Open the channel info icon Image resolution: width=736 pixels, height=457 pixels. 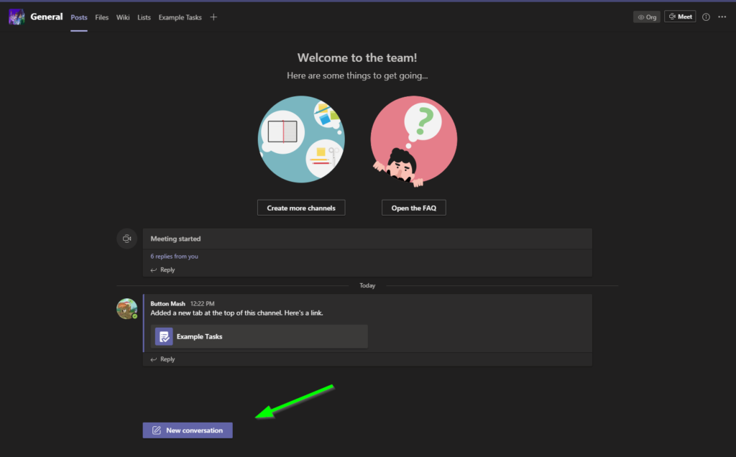click(706, 17)
